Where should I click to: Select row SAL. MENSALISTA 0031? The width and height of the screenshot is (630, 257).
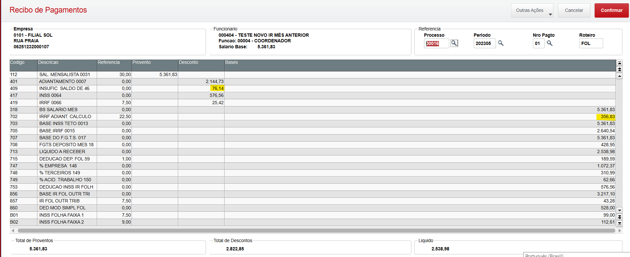(x=312, y=74)
